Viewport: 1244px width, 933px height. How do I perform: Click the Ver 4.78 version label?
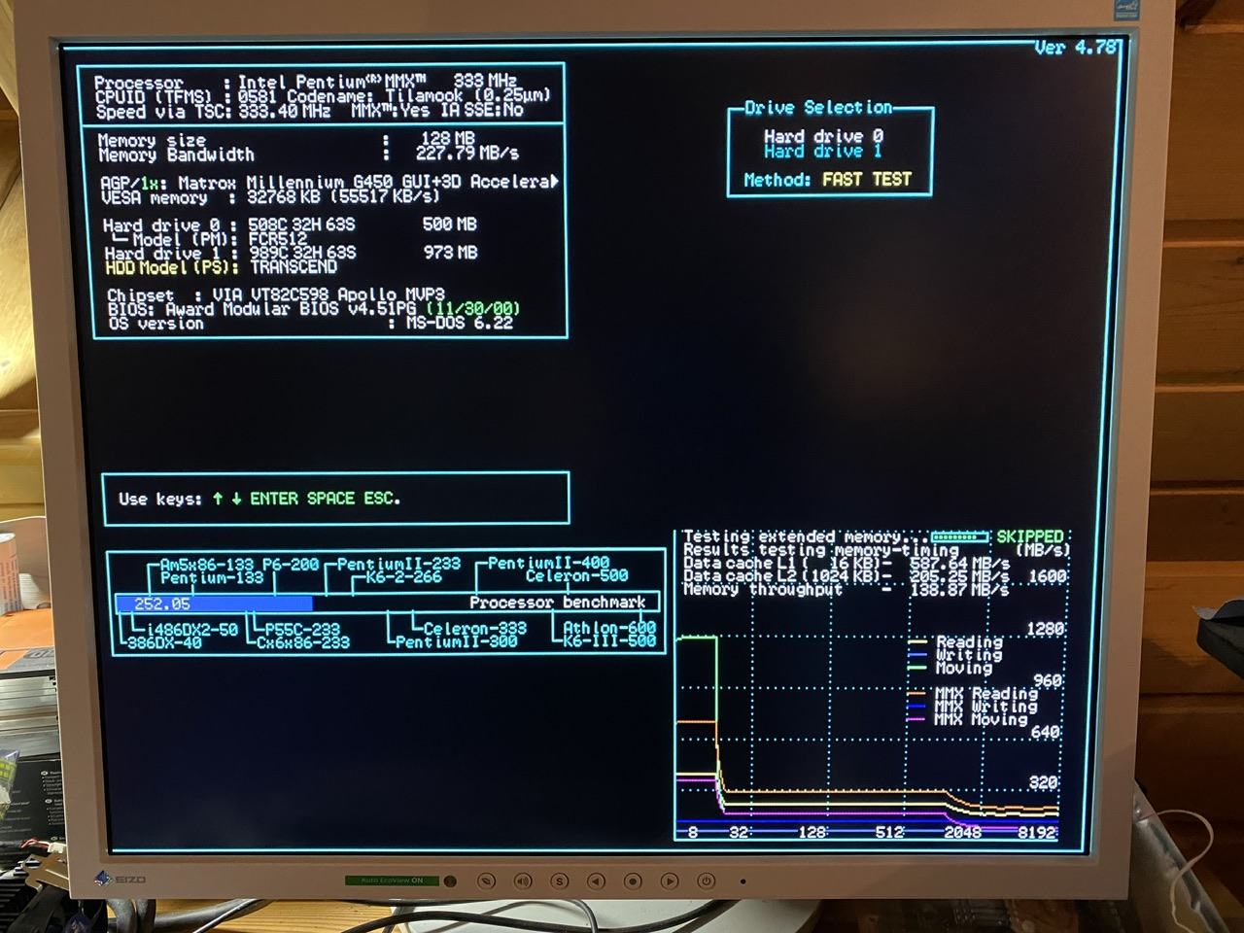[x=1076, y=47]
